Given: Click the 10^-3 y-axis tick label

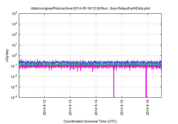Looking at the screenshot, I should (x=14, y=87).
